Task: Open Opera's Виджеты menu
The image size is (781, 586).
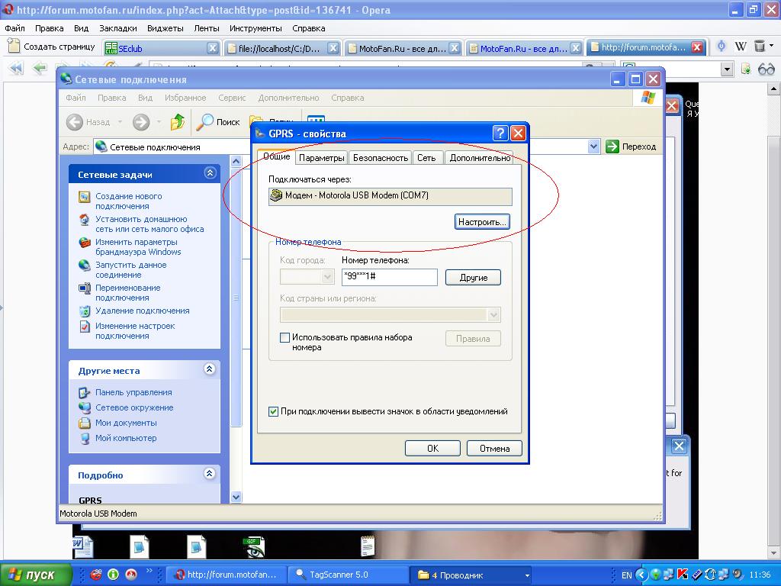Action: [166, 28]
